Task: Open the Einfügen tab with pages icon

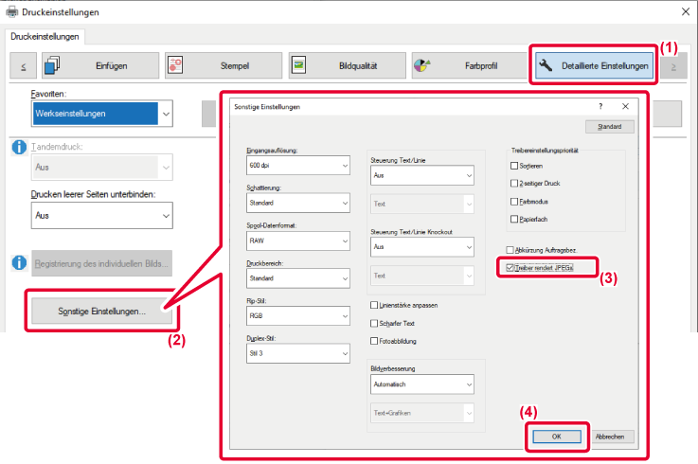Action: 100,65
